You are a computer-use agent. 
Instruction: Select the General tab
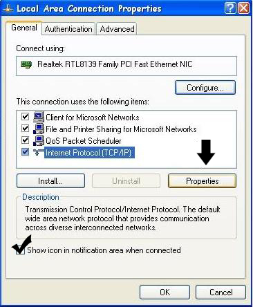click(24, 28)
